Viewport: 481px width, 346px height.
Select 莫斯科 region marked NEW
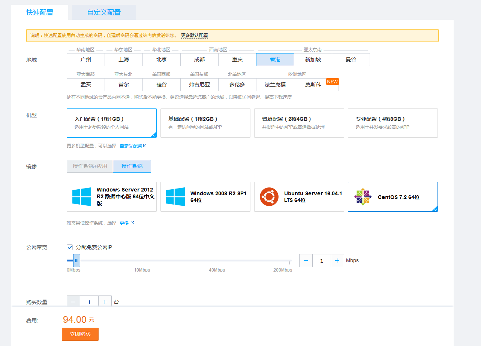(313, 85)
